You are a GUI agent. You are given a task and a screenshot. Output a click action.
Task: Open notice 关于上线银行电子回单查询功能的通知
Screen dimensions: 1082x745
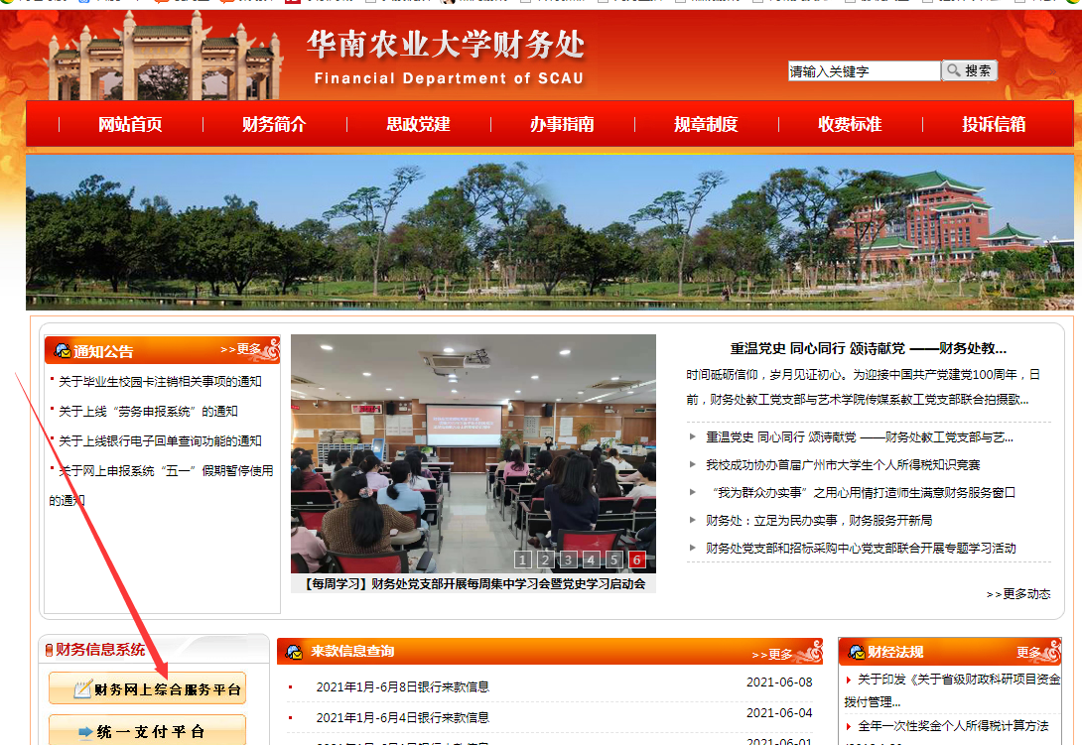160,440
